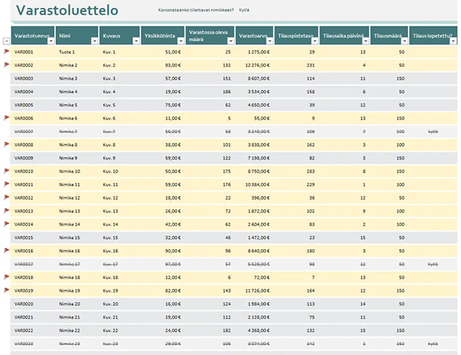Select the 'Kyllä' discontinued cell for VAR0017
Image resolution: width=461 pixels, height=355 pixels.
coord(433,264)
